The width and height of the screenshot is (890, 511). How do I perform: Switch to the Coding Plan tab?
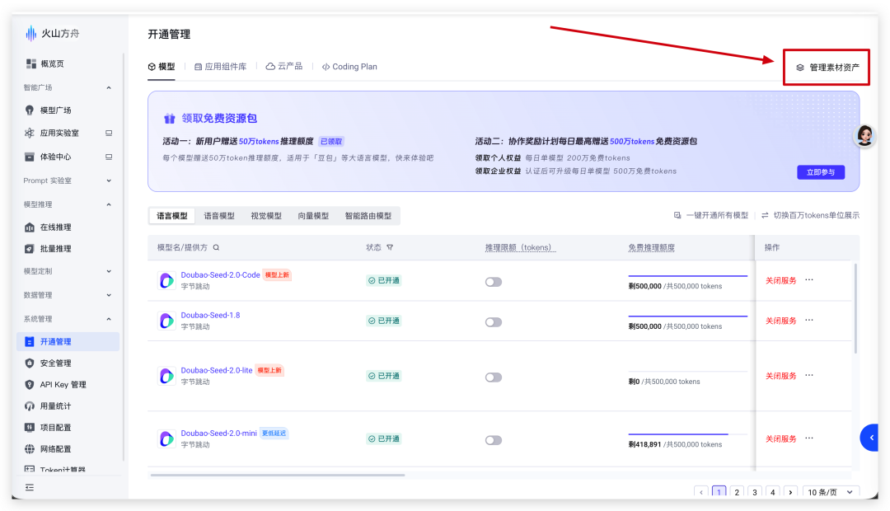tap(349, 67)
